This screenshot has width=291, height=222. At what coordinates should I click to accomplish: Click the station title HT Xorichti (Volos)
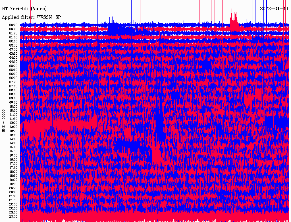tap(24, 9)
